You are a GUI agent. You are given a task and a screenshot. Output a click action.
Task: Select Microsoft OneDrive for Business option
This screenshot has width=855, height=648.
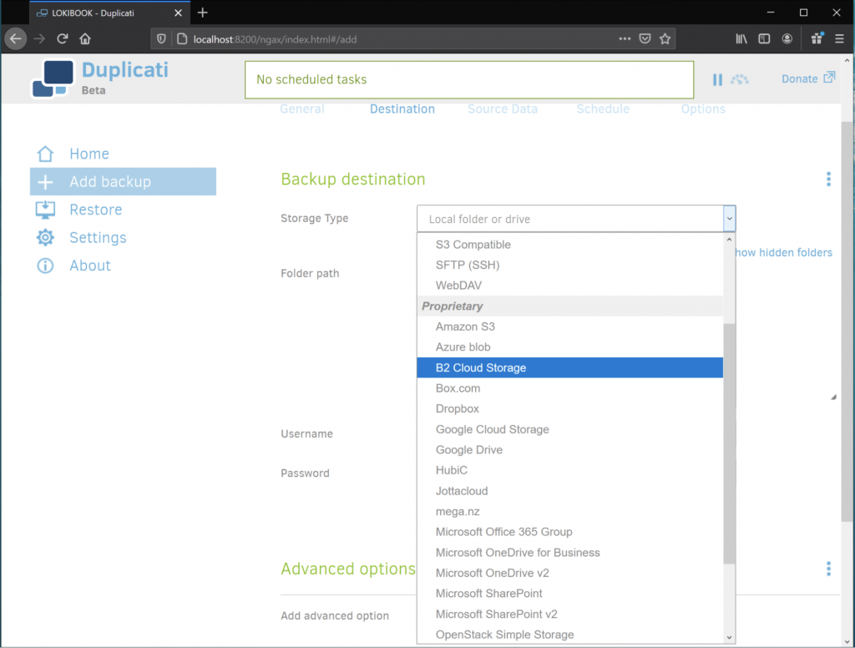coord(569,553)
